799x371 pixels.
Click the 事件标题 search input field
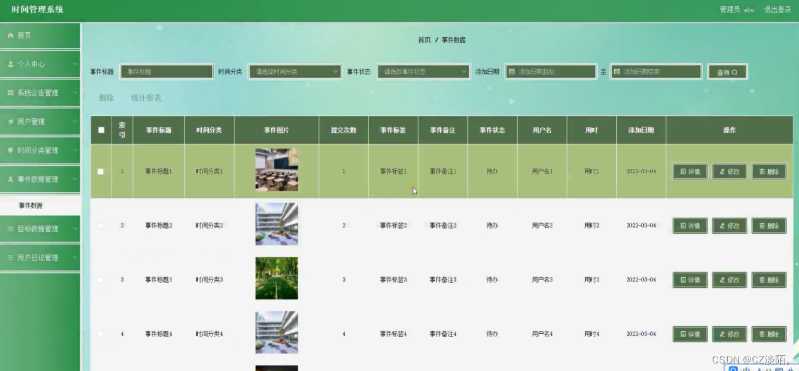click(x=166, y=72)
